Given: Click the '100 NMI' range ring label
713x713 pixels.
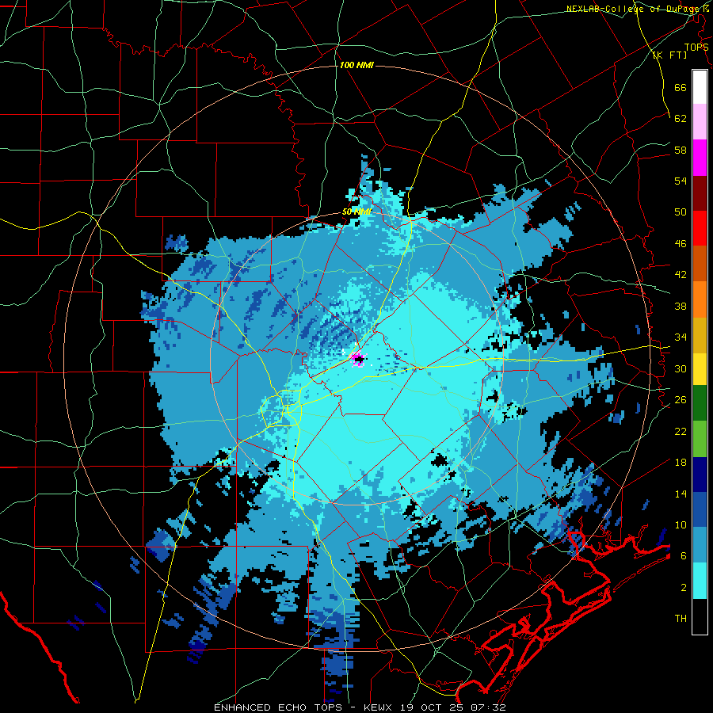Looking at the screenshot, I should pyautogui.click(x=356, y=66).
